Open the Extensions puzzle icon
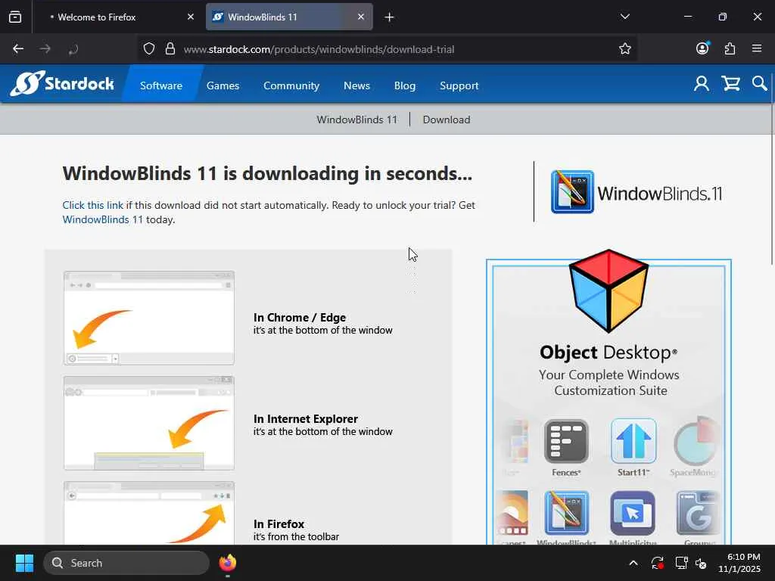The width and height of the screenshot is (775, 581). click(730, 49)
